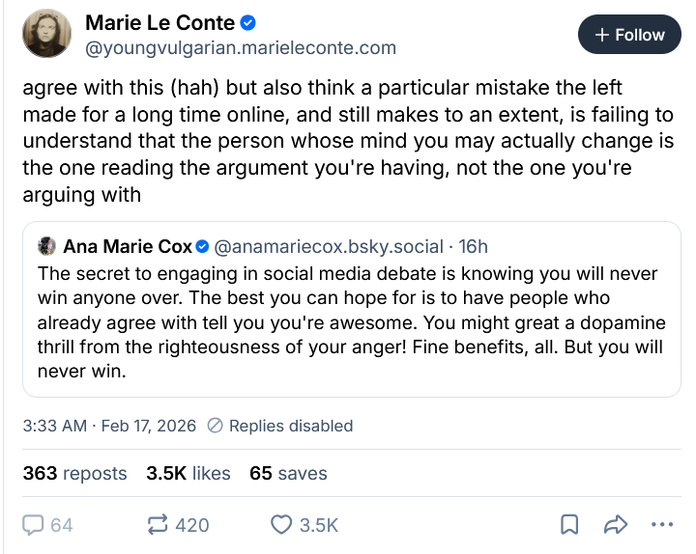This screenshot has height=554, width=696.
Task: Click the Replies disabled icon
Action: click(216, 426)
